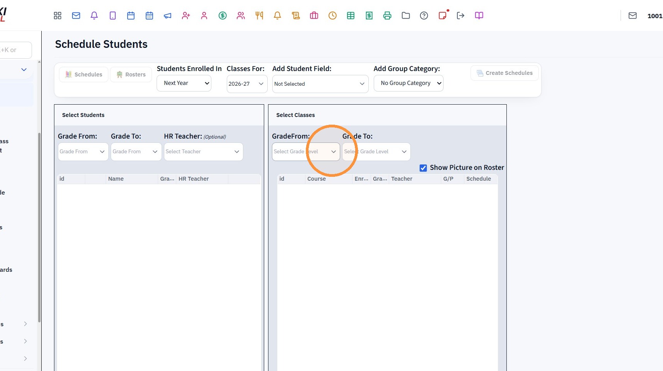Open Grade To dropdown in Select Classes
The width and height of the screenshot is (663, 371).
(x=376, y=152)
